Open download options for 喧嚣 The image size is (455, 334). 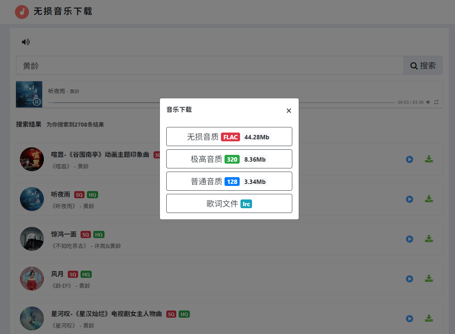click(x=429, y=159)
